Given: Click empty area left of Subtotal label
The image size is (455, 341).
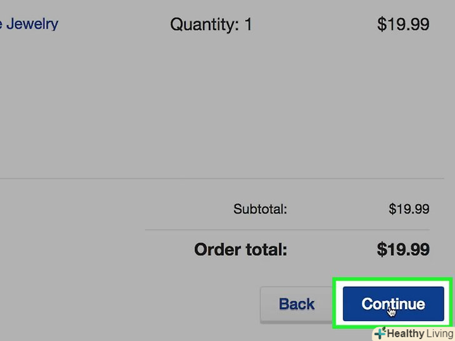Looking at the screenshot, I should coord(94,209).
